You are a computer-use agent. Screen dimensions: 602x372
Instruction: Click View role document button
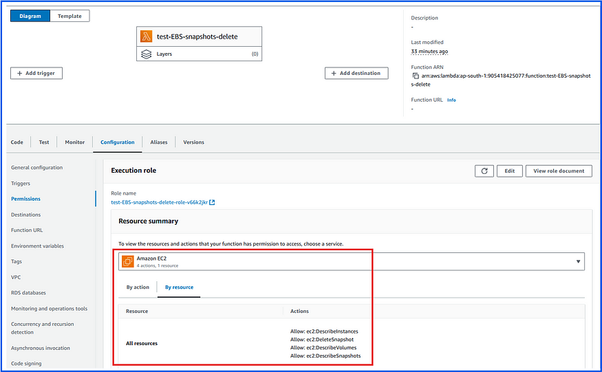pos(559,171)
